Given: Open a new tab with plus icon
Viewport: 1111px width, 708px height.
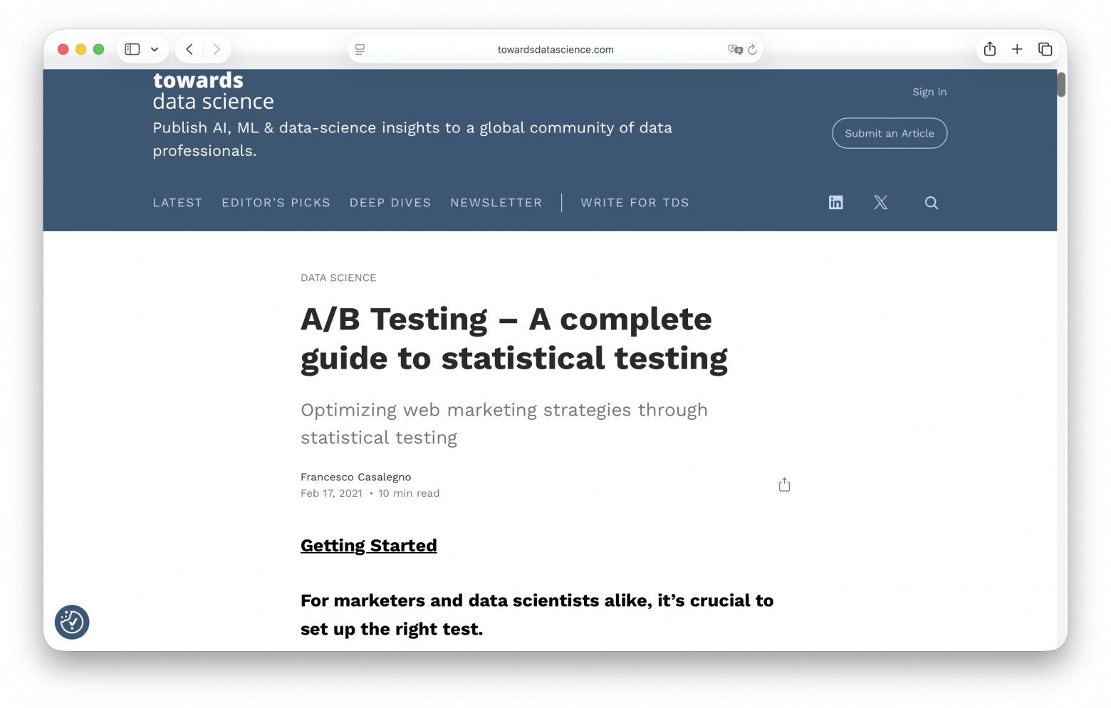Looking at the screenshot, I should point(1017,49).
